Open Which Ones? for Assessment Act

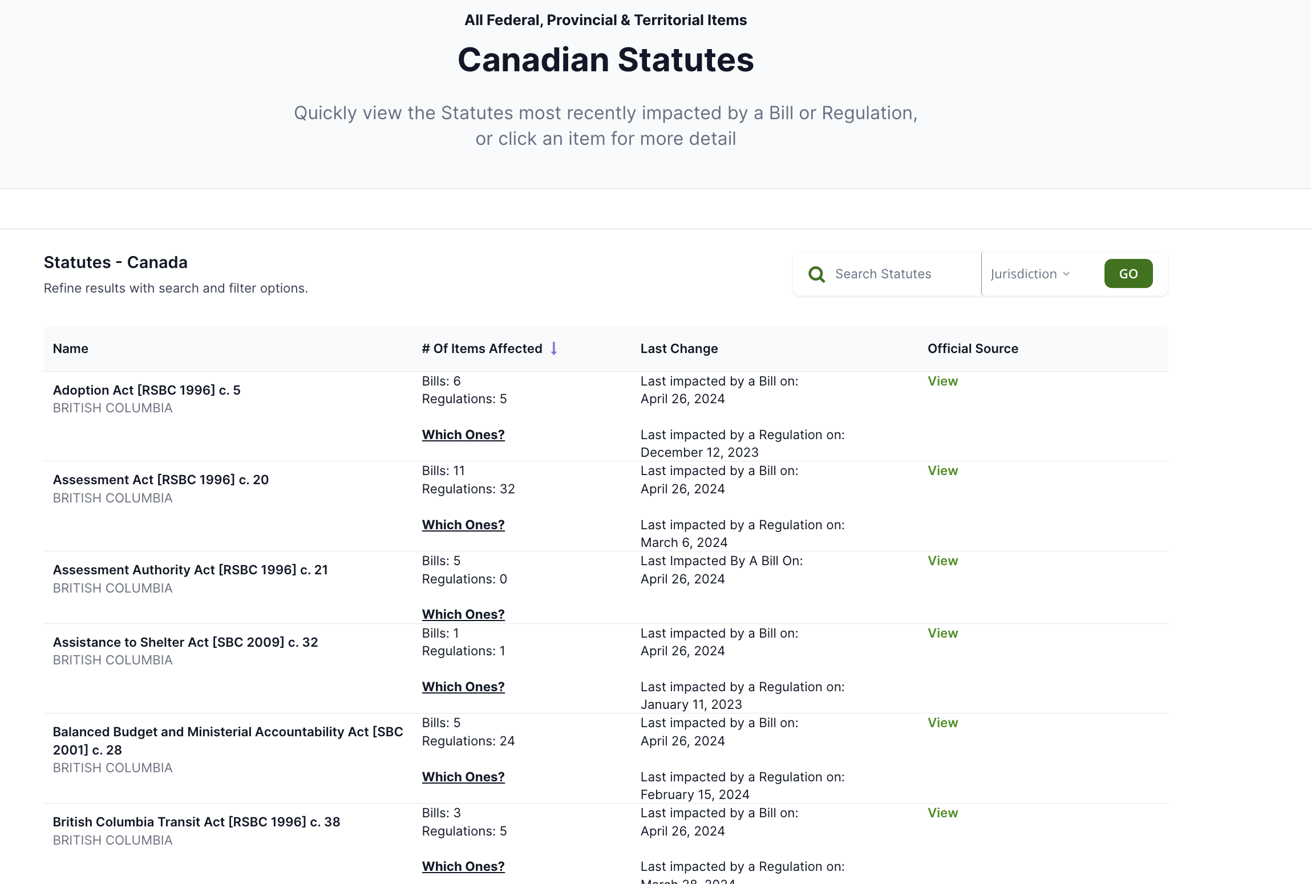click(463, 525)
